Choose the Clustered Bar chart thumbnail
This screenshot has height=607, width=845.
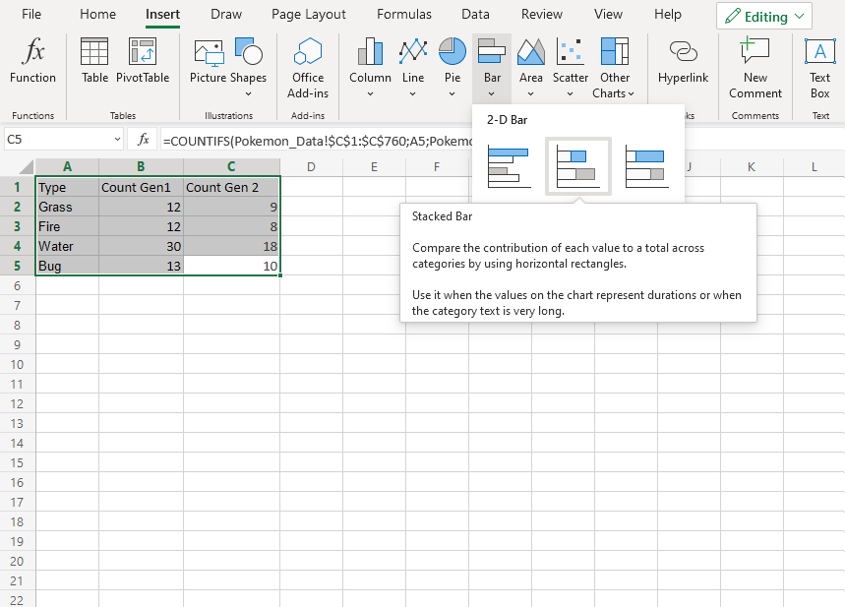[509, 167]
